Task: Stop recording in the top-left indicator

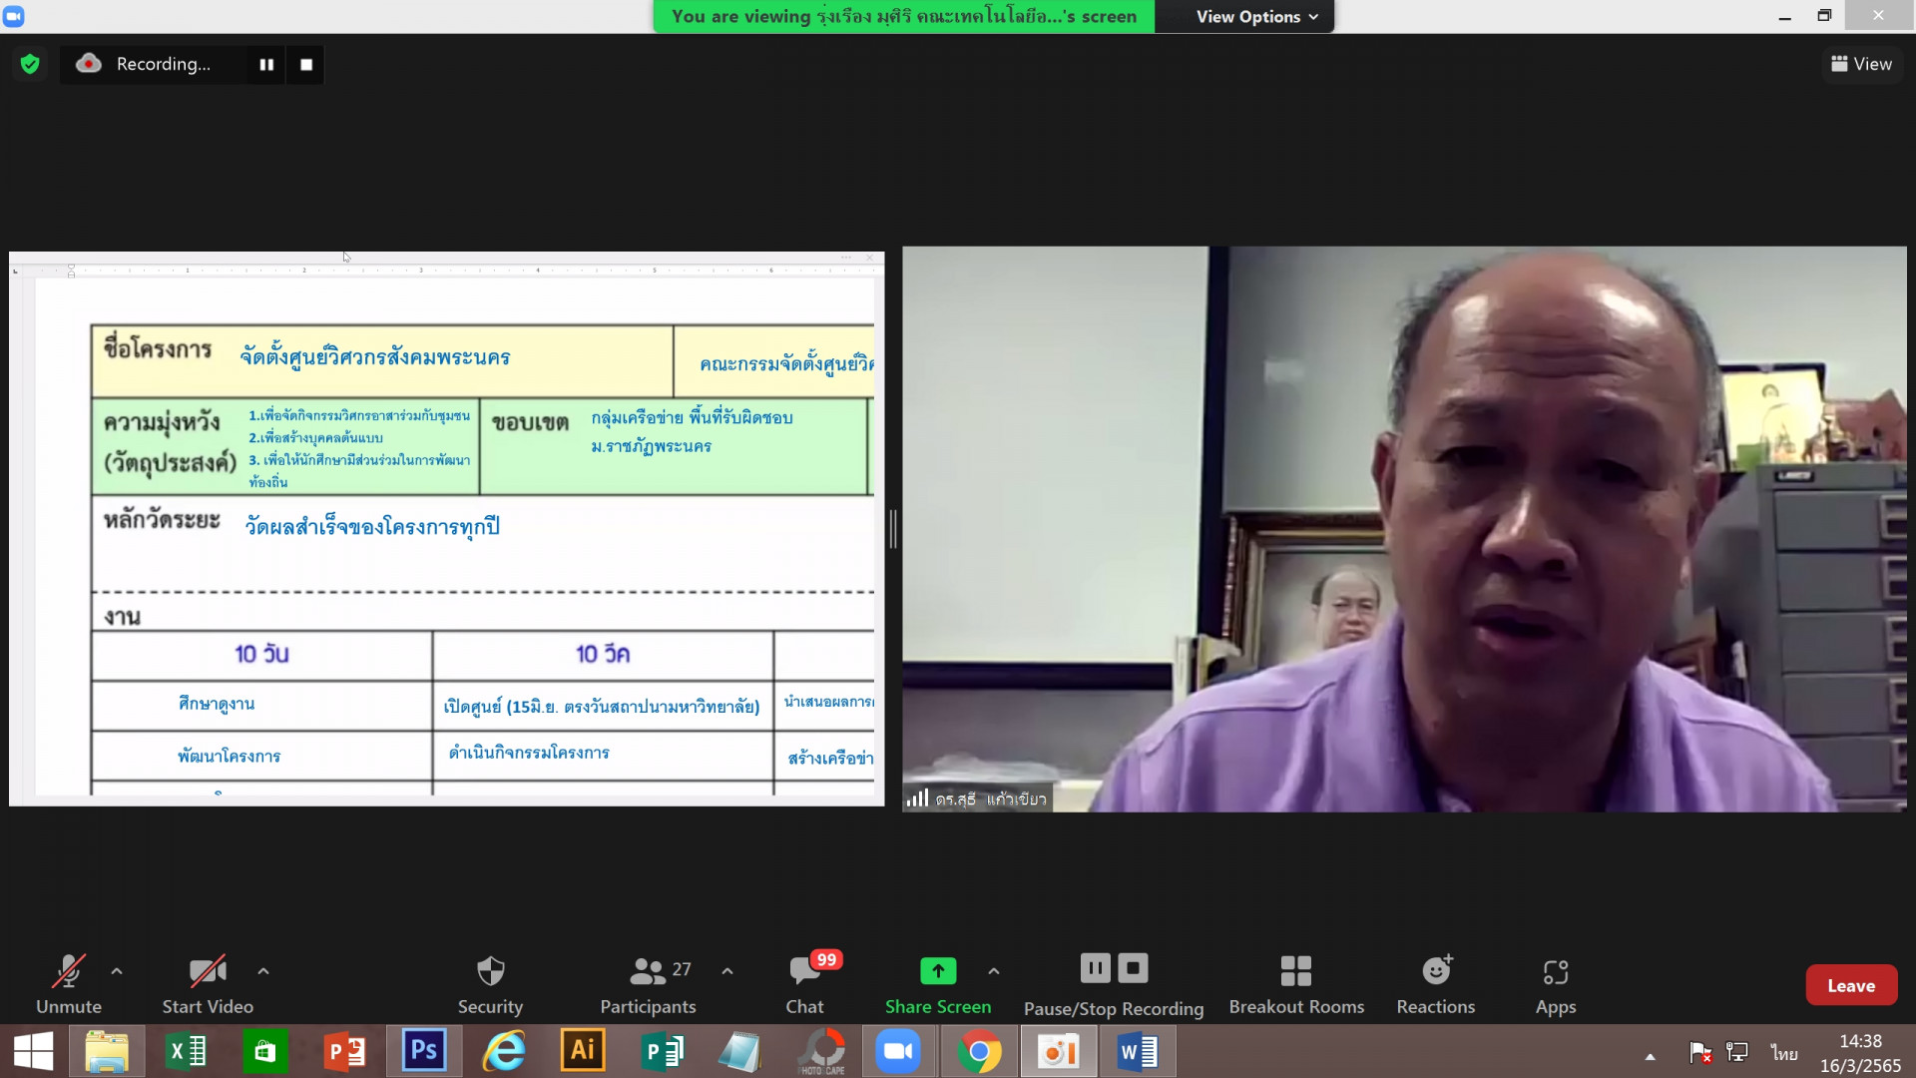Action: pyautogui.click(x=306, y=64)
